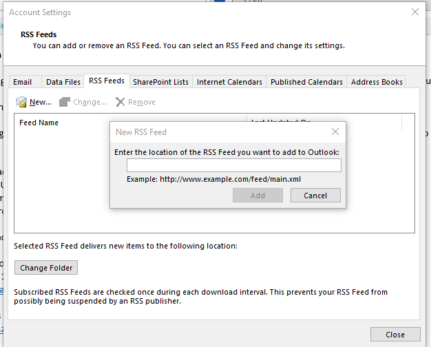This screenshot has height=347, width=431.
Task: Close the Account Settings window with X
Action: click(415, 12)
